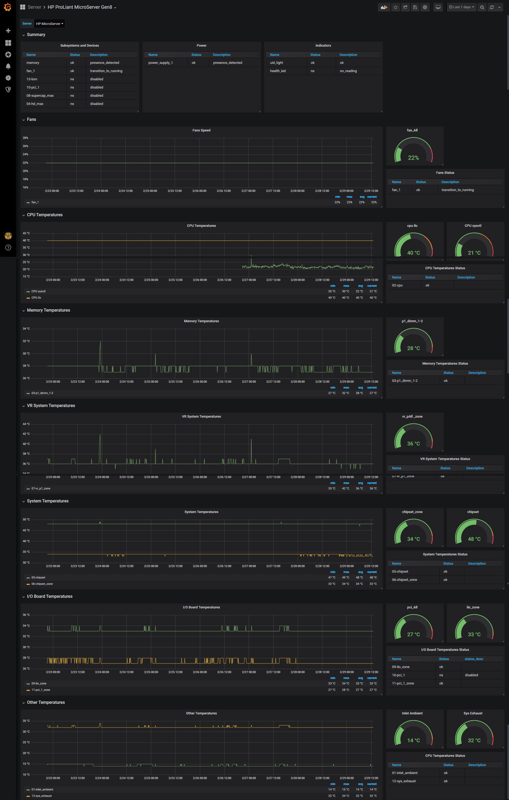Click the Server breadcrumb link
The image size is (509, 800).
click(34, 7)
